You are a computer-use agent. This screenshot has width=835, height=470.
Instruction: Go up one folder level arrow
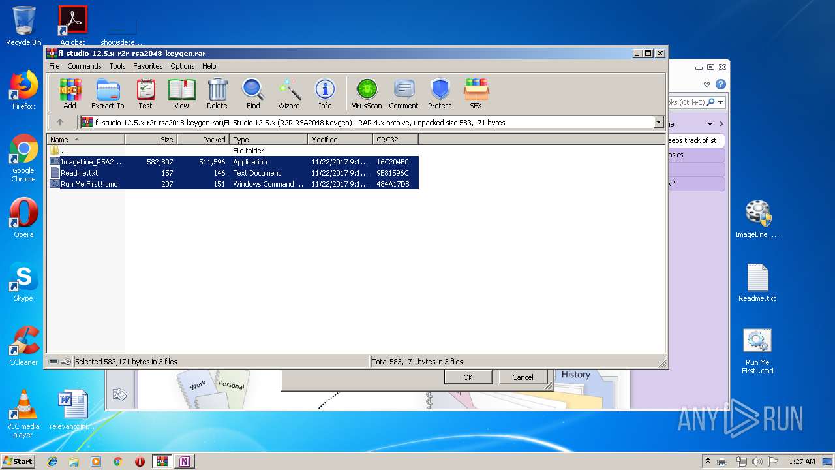60,122
